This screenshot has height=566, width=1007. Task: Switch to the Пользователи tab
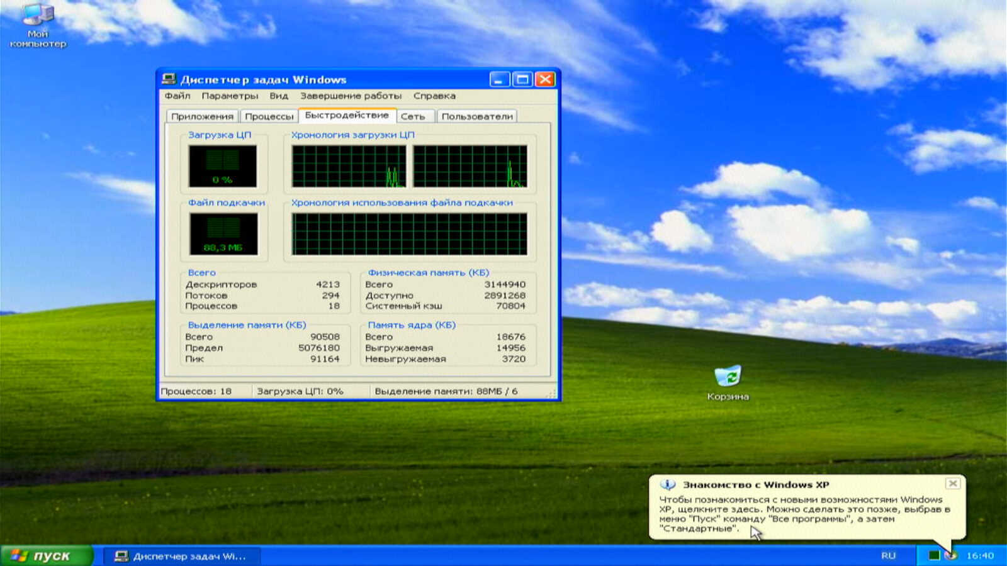pyautogui.click(x=476, y=116)
